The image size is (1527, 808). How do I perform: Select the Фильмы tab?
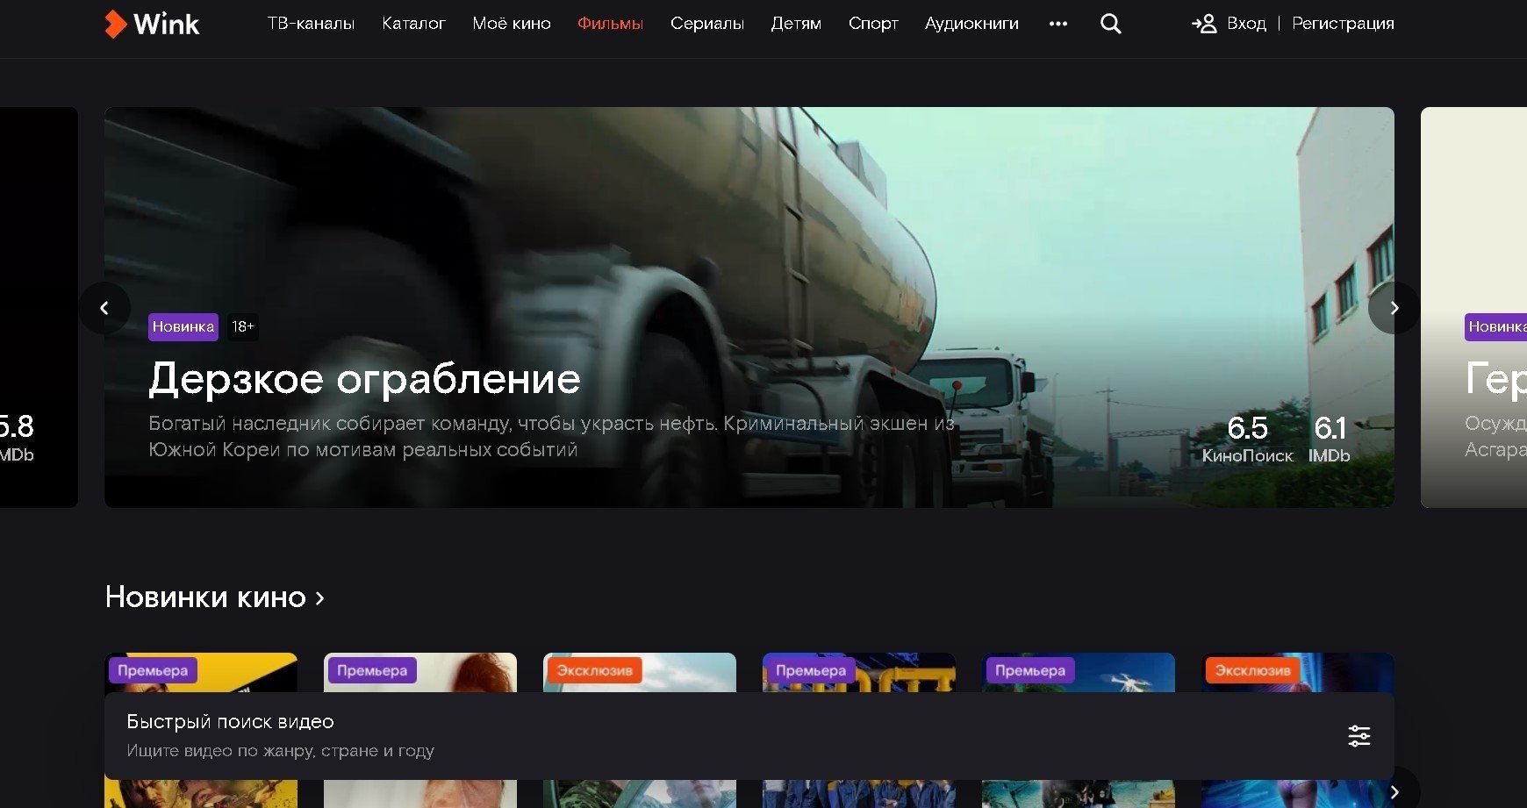pos(610,24)
